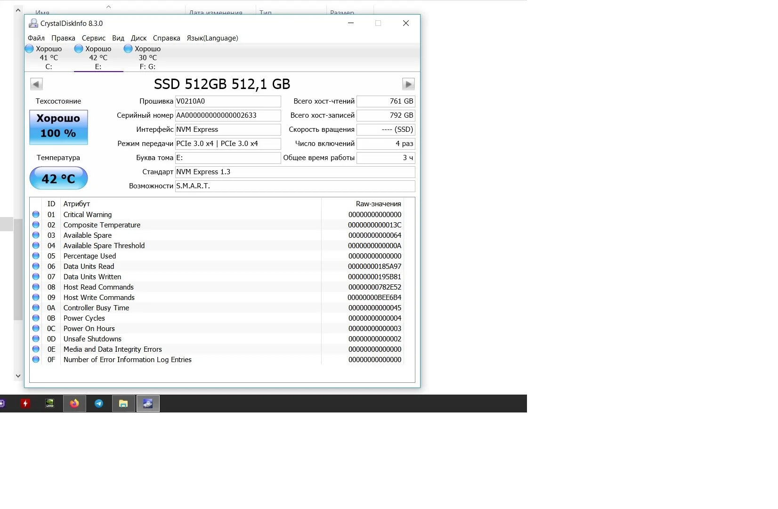778x509 pixels.
Task: Click the status orb for Power On Hours
Action: tap(36, 328)
